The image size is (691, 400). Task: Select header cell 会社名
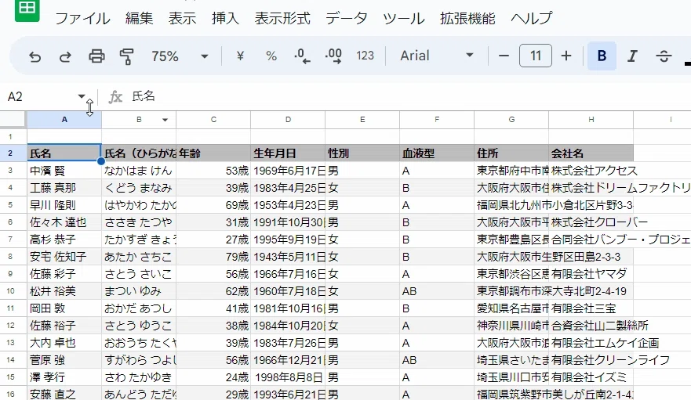(x=591, y=153)
